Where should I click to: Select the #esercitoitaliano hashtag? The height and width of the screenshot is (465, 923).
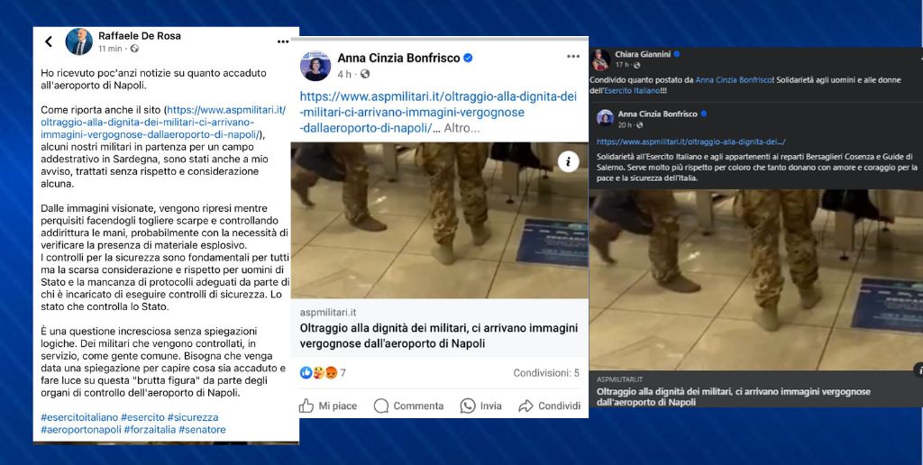(79, 417)
